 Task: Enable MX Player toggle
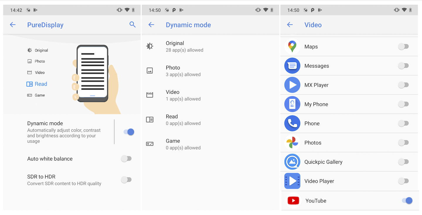403,85
